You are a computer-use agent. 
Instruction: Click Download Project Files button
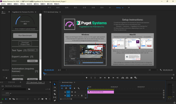[x=25, y=44]
